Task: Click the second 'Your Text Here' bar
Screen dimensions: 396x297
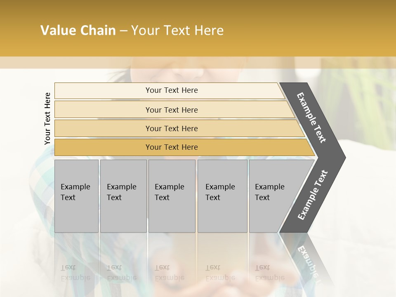Action: pos(171,110)
